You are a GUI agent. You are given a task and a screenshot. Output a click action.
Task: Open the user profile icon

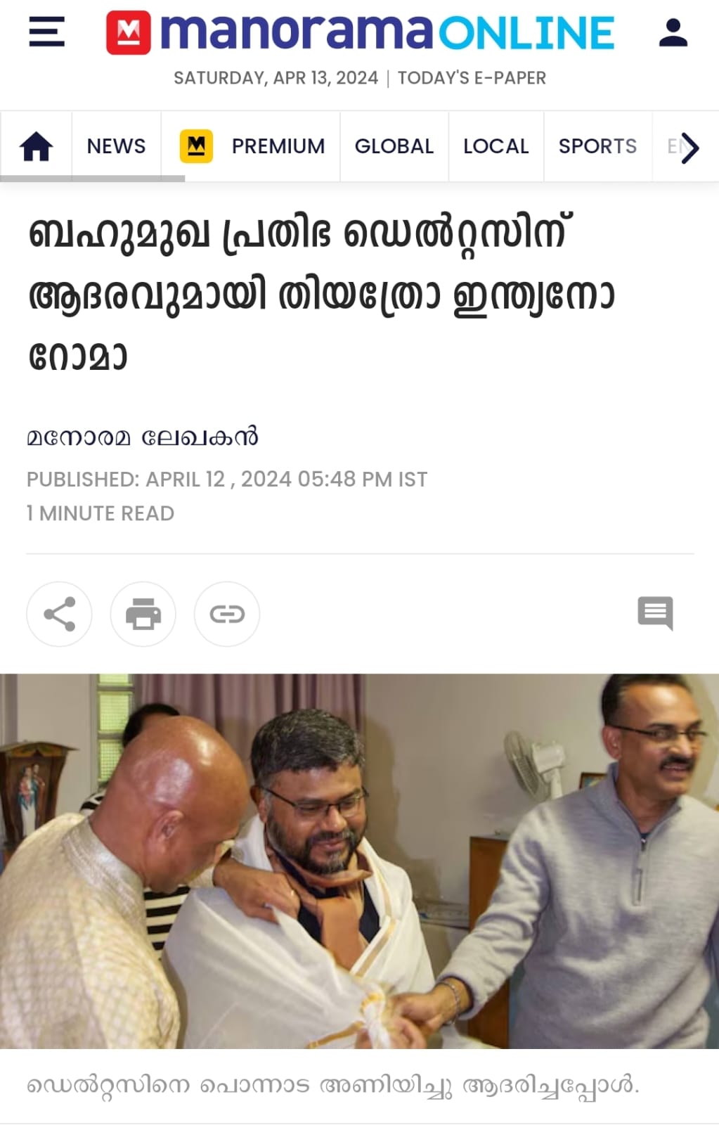pyautogui.click(x=673, y=32)
